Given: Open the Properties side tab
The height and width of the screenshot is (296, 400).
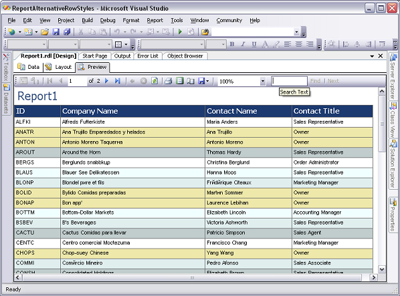Looking at the screenshot, I should pyautogui.click(x=393, y=214).
